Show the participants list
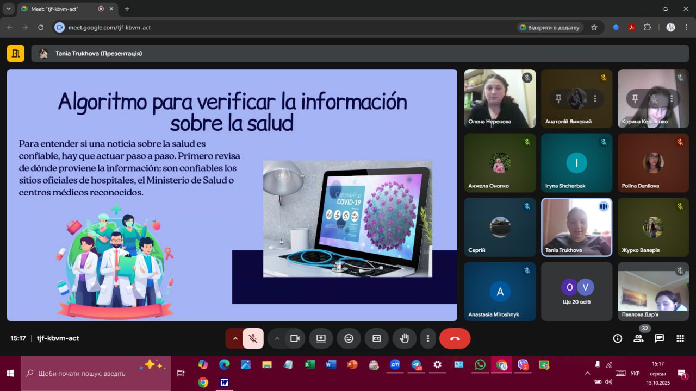This screenshot has height=391, width=696. (638, 338)
